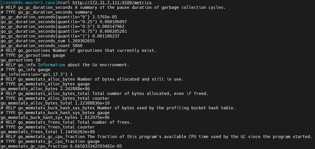Click the highlighted word Information
The image size is (315, 149).
coord(51,65)
